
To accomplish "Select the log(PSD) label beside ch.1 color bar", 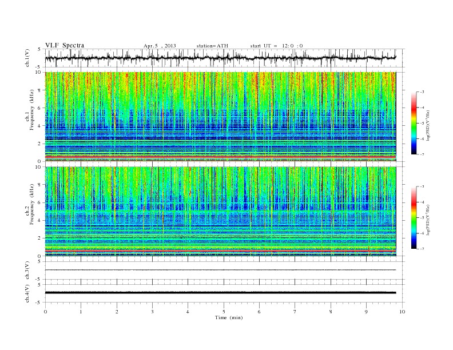I will coord(428,126).
